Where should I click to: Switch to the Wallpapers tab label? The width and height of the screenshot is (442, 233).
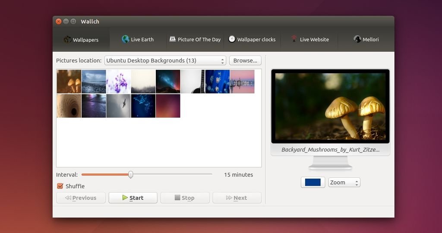pos(86,40)
